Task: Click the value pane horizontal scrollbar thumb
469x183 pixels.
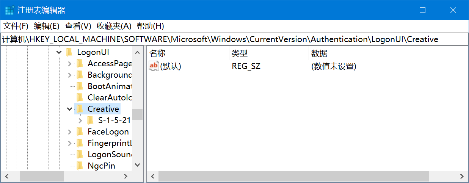Action: [294, 176]
